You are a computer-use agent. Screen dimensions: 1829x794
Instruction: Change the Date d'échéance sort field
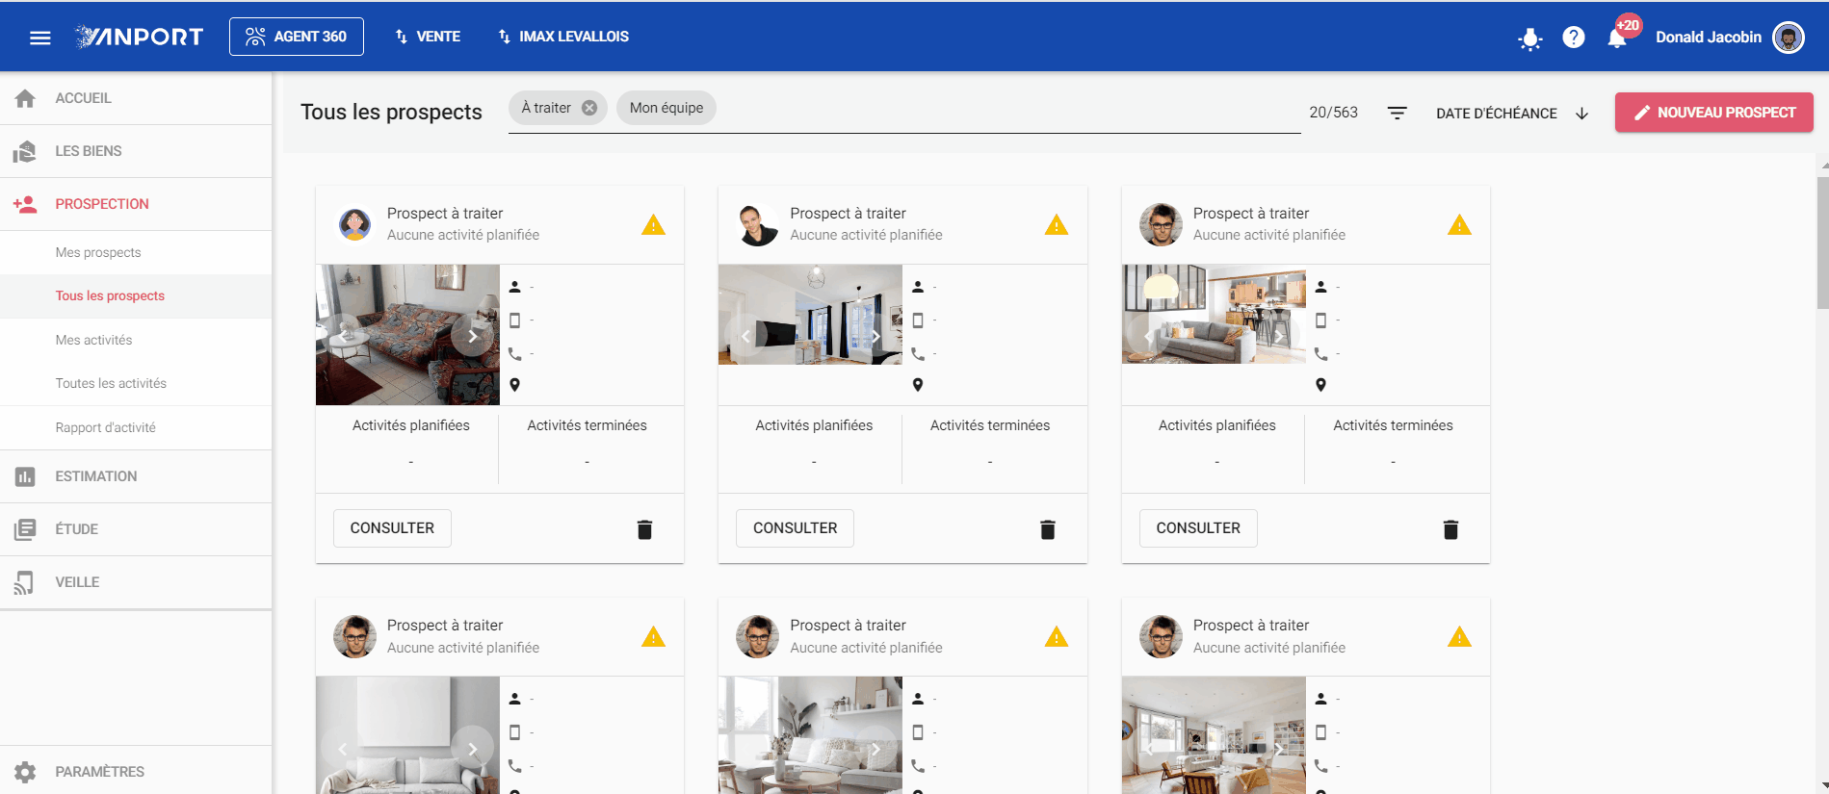pyautogui.click(x=1496, y=113)
